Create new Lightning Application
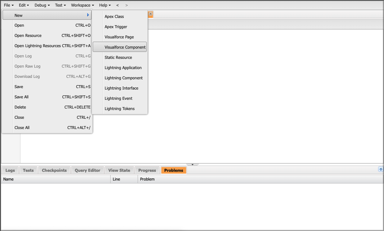 [x=120, y=68]
